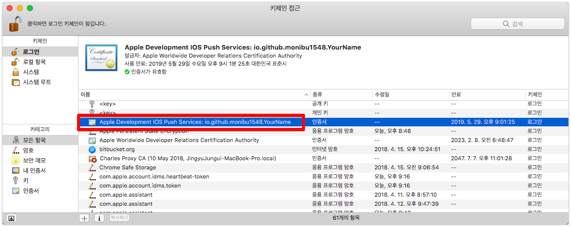Select the 시스템 keychain
Screen dimensions: 571x227
pos(40,72)
